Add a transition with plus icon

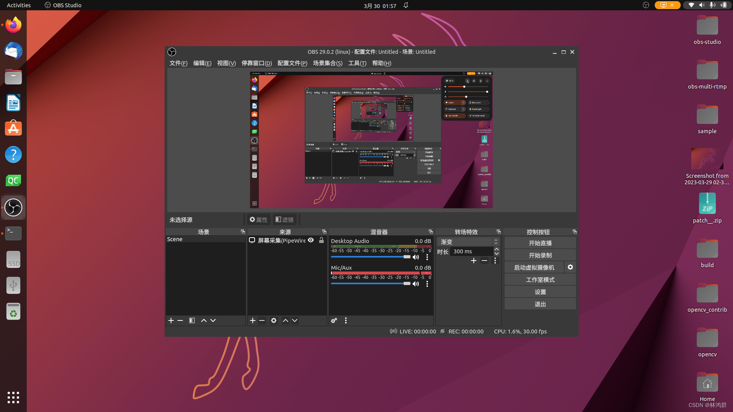click(474, 261)
